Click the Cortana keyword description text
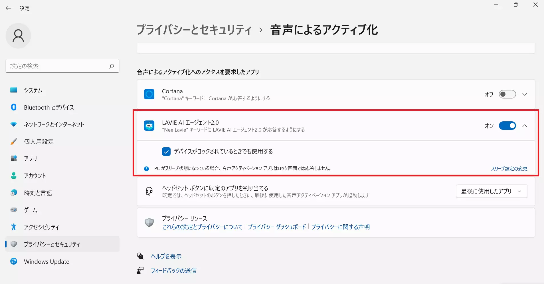 tap(216, 98)
